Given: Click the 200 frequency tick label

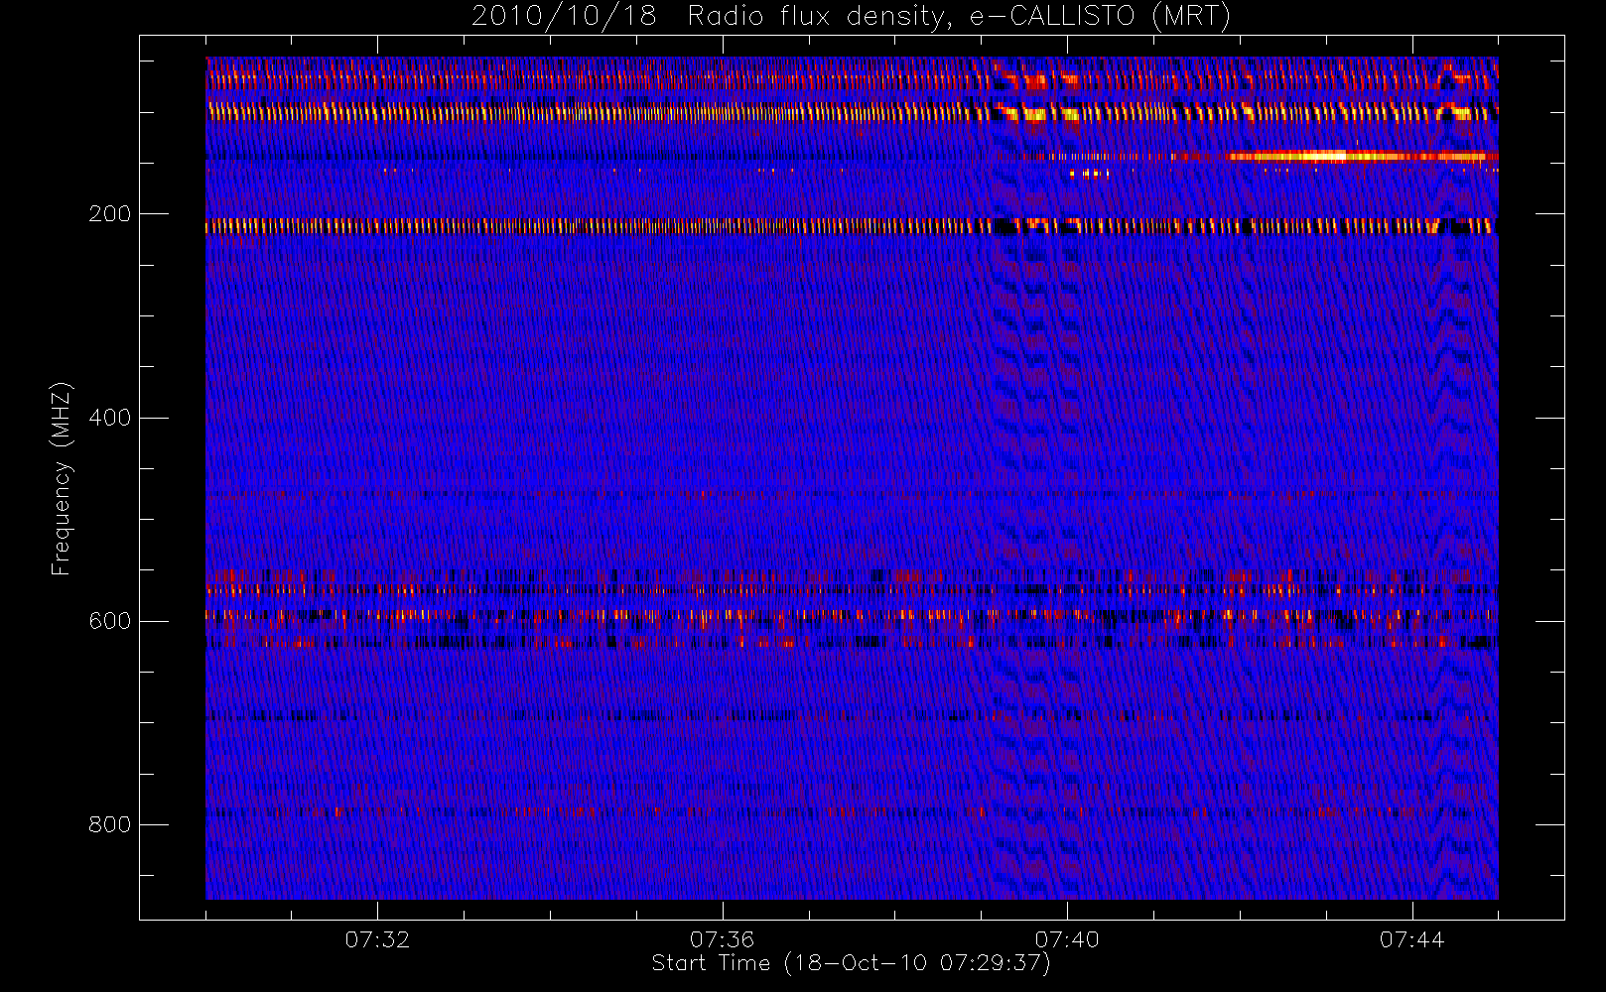Looking at the screenshot, I should coord(109,214).
